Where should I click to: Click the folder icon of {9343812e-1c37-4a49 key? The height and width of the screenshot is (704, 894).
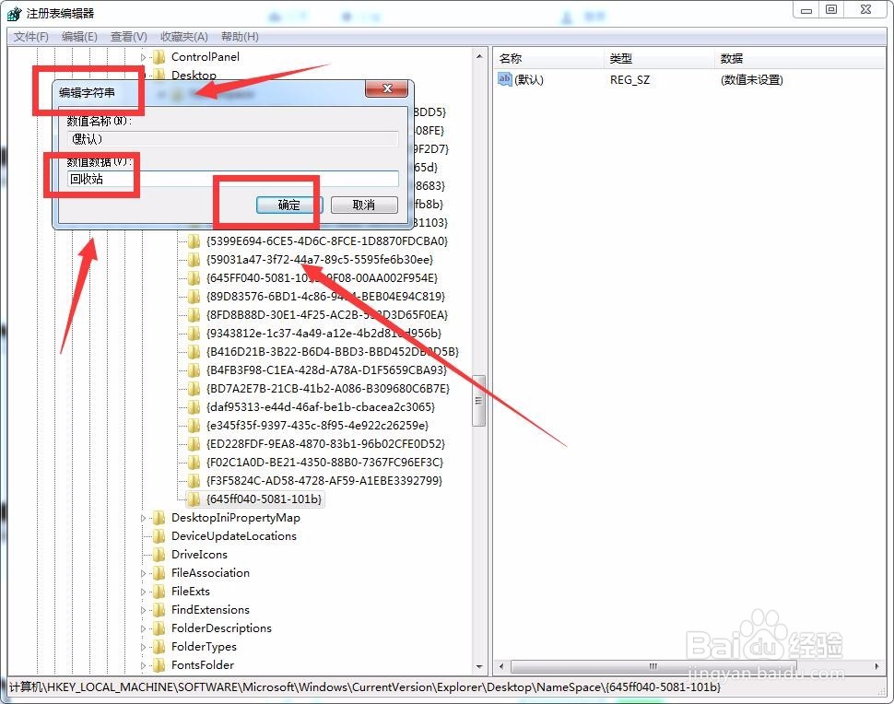[x=194, y=334]
